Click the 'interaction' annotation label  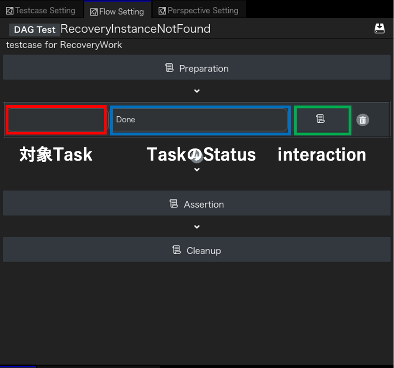322,154
